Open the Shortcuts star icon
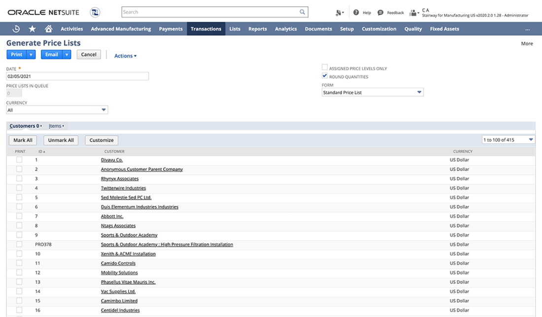Image resolution: width=542 pixels, height=317 pixels. coord(32,29)
